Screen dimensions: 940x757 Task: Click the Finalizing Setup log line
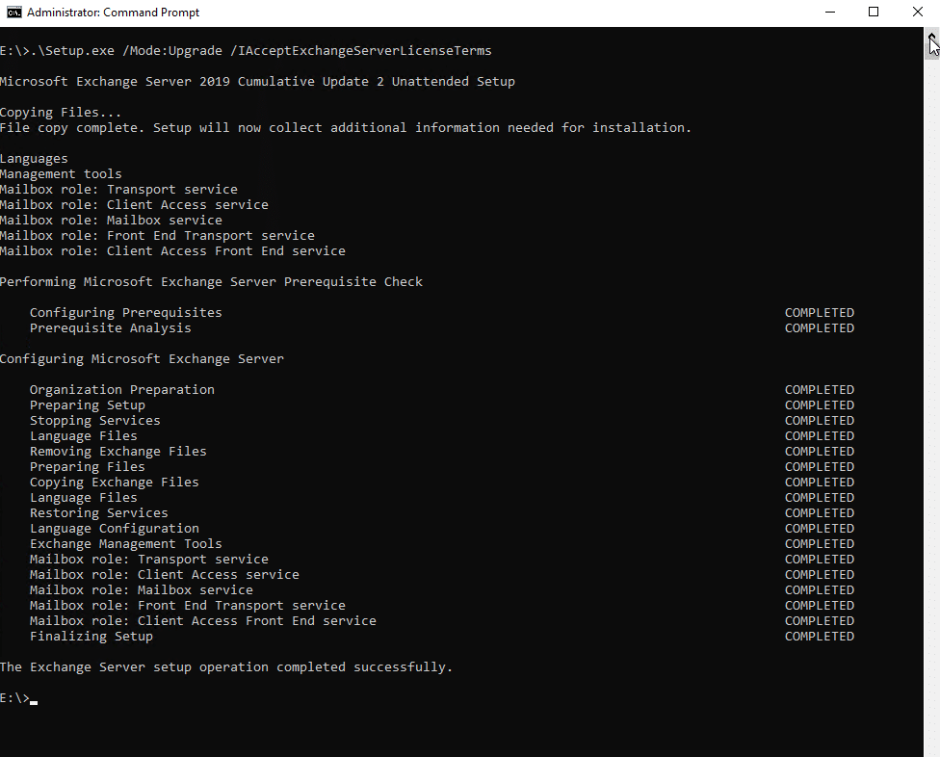coord(91,636)
